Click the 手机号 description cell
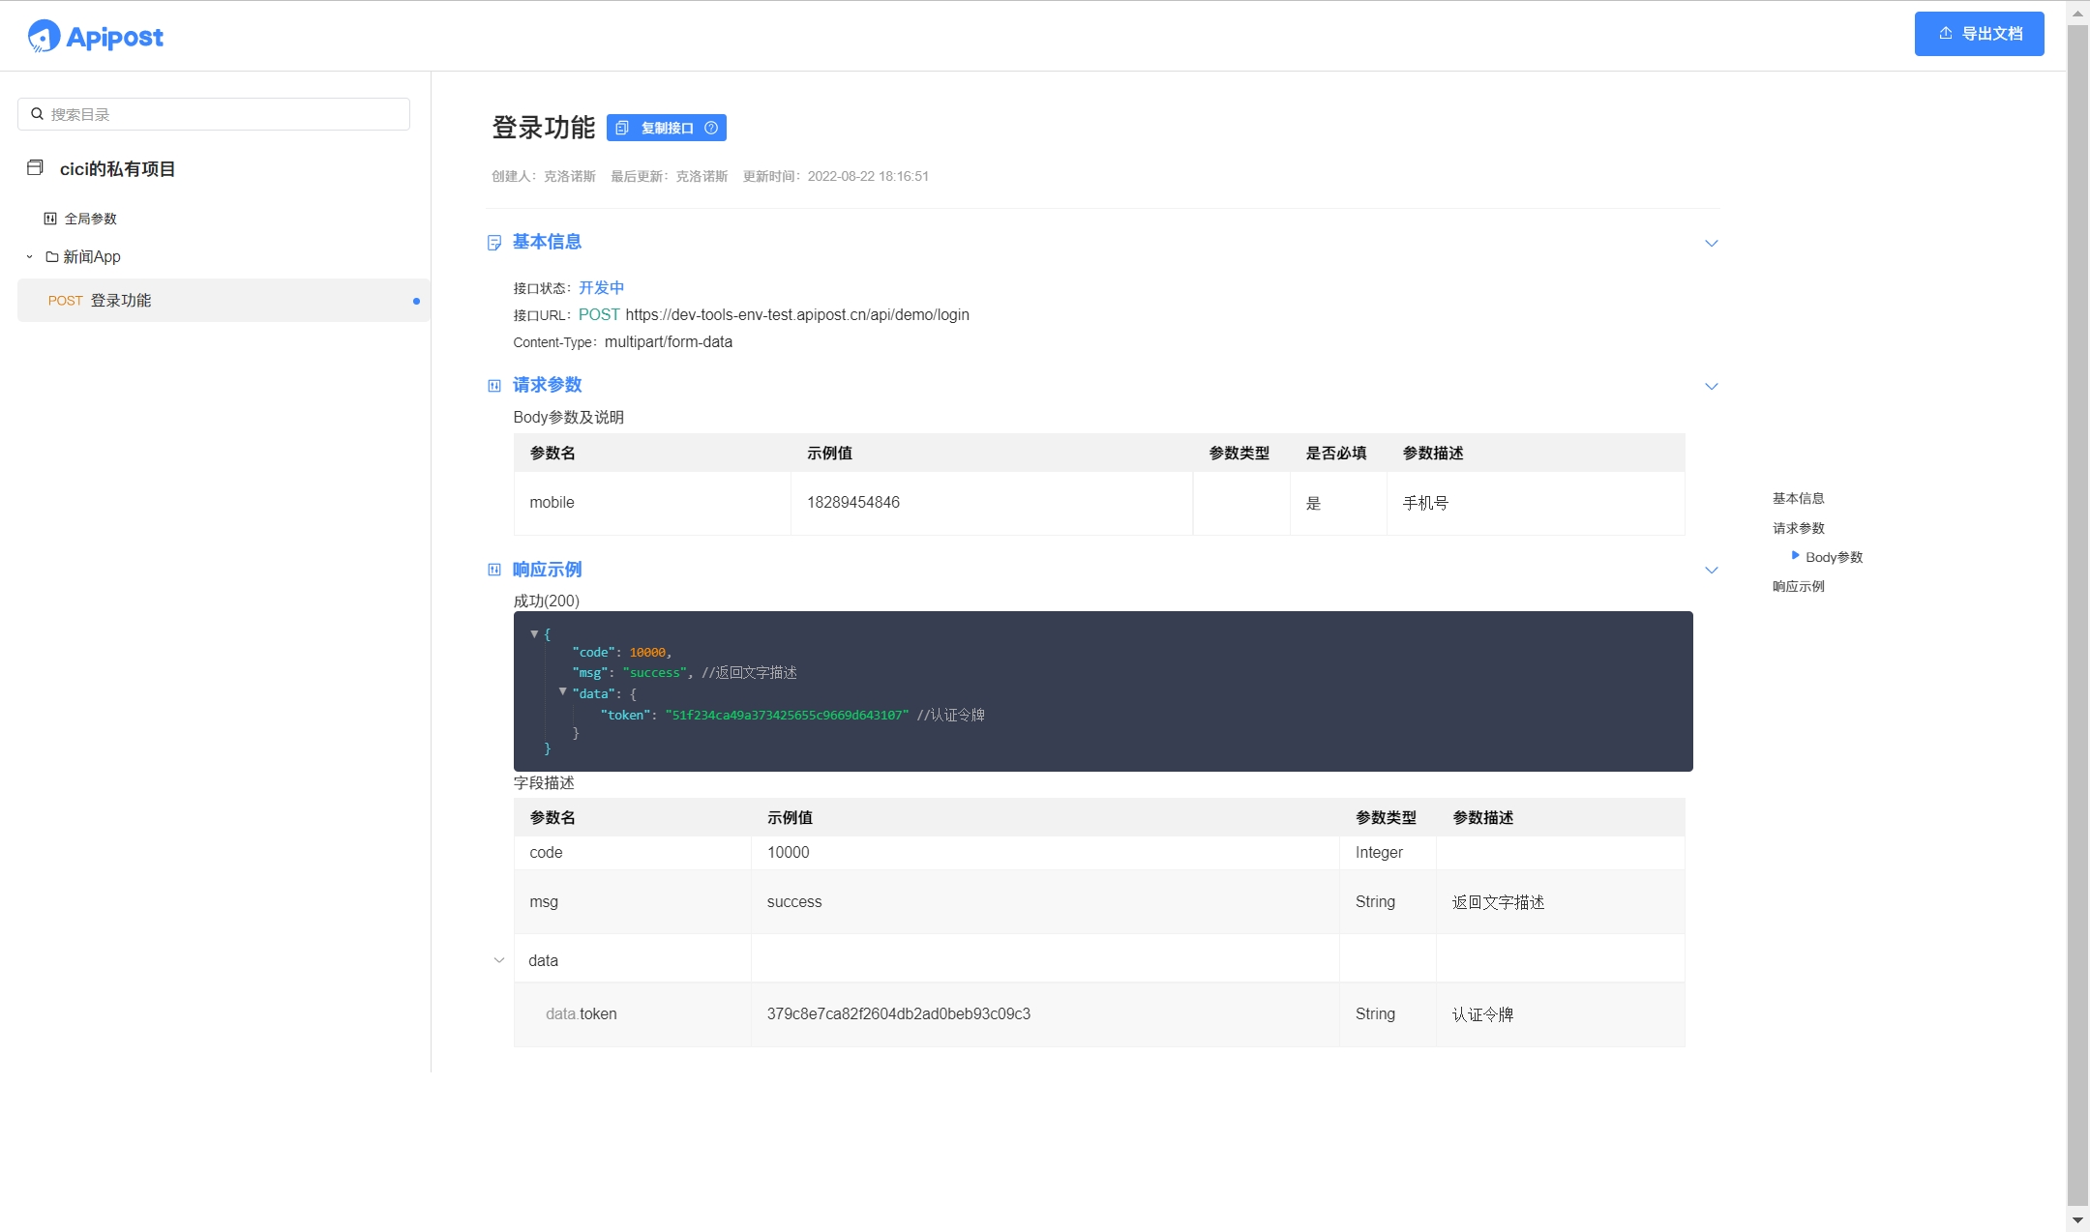This screenshot has height=1232, width=2090. [x=1536, y=503]
